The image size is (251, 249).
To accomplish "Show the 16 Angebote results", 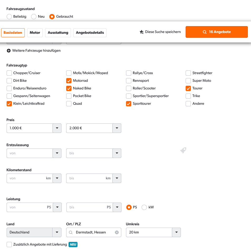I will [x=216, y=32].
